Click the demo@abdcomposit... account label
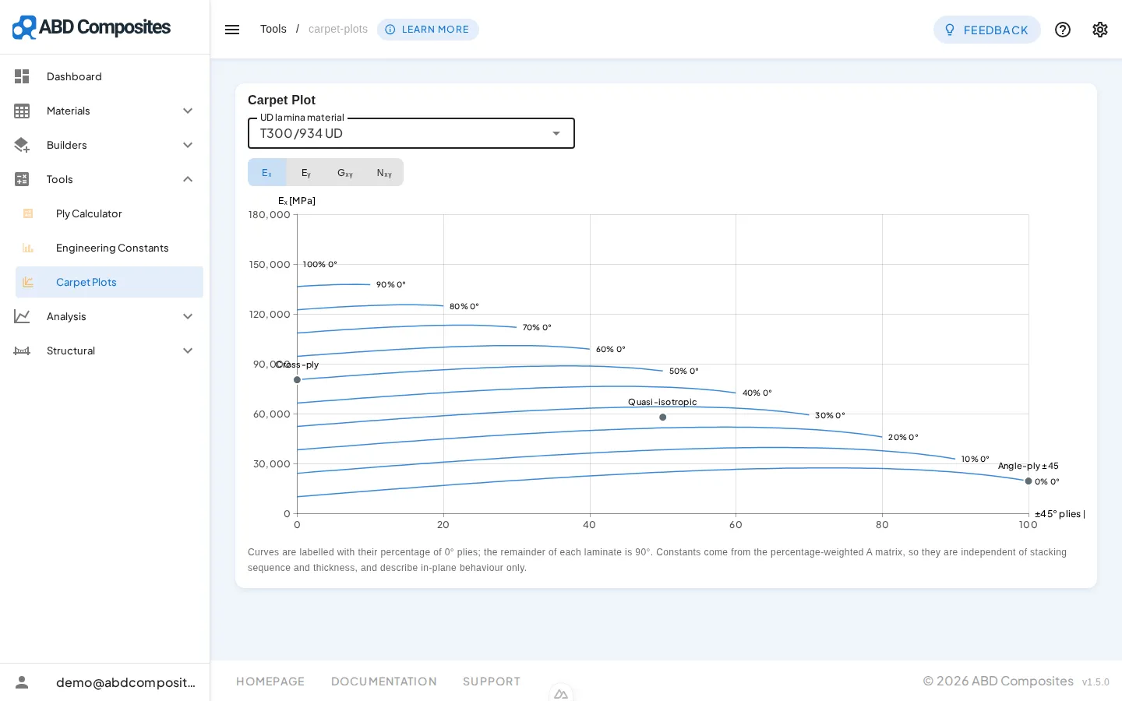1122x701 pixels. click(x=125, y=682)
